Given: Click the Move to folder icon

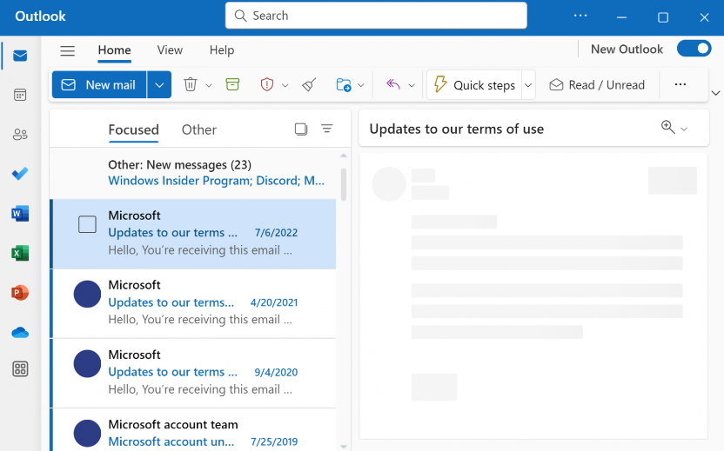Looking at the screenshot, I should tap(344, 85).
